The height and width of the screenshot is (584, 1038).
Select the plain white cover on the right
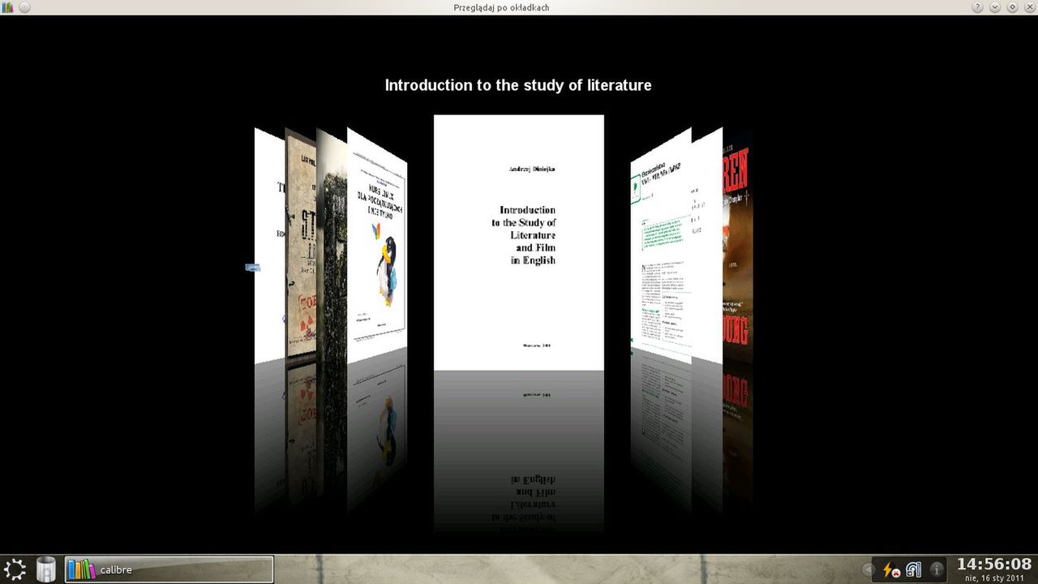(707, 243)
